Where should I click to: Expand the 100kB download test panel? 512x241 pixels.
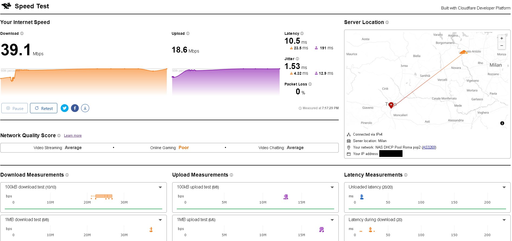pos(160,187)
